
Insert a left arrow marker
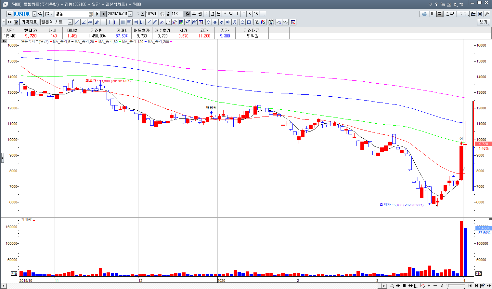click(222, 22)
